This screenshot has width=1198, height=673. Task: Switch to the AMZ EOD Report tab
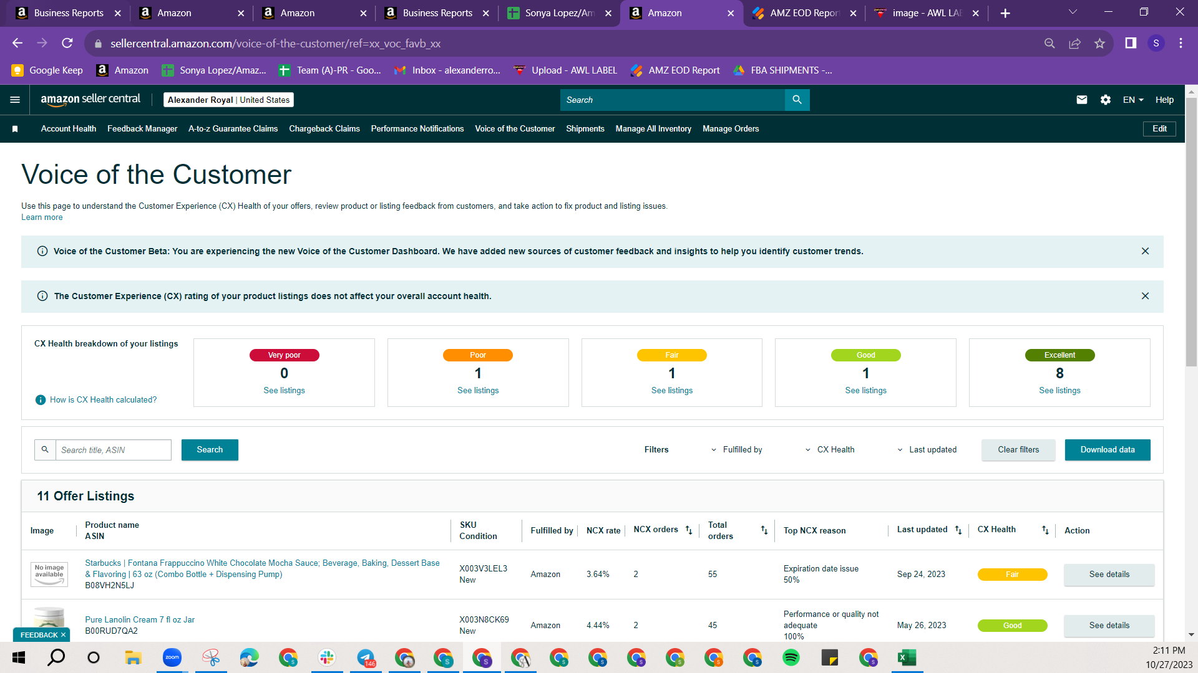804,13
